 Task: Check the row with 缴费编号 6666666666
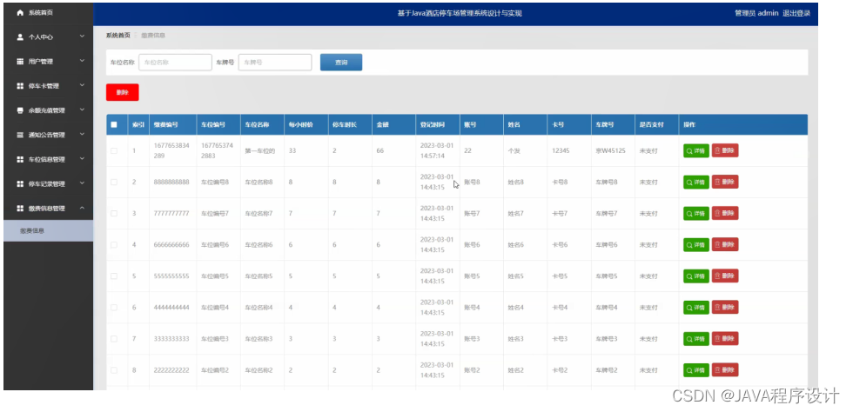114,244
